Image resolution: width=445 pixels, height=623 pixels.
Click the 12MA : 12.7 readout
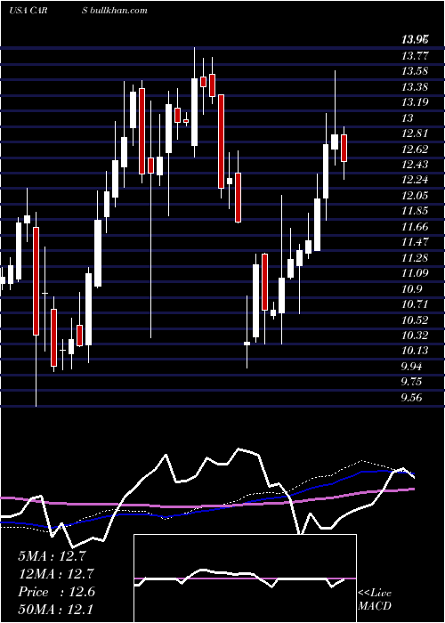55,574
